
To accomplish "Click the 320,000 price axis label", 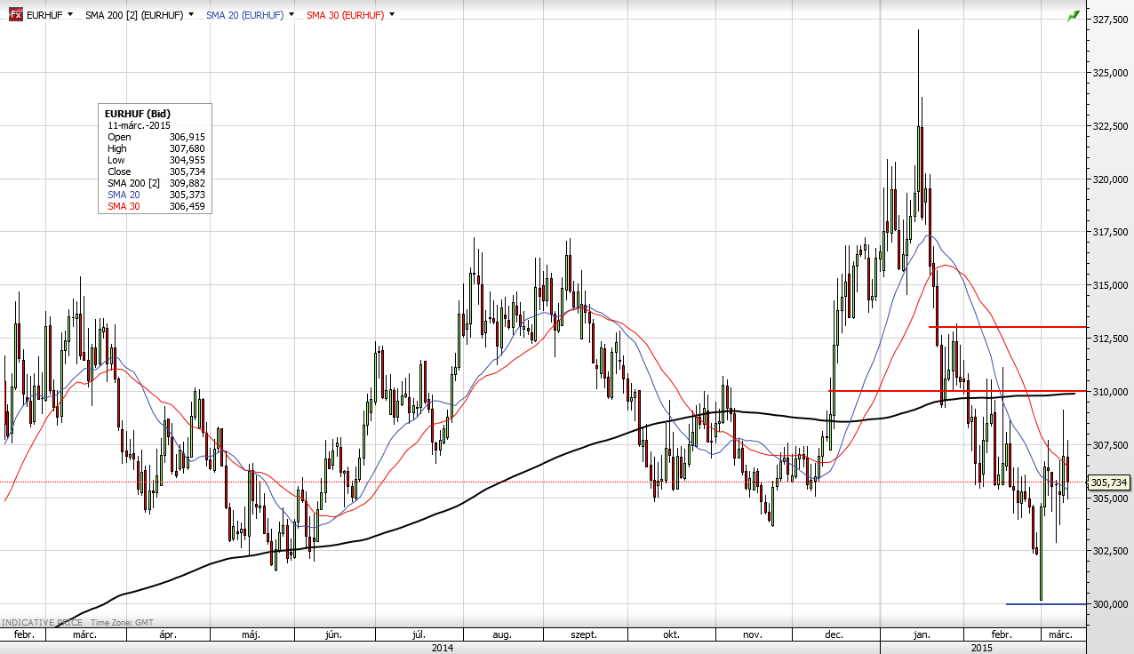I will pyautogui.click(x=1111, y=179).
